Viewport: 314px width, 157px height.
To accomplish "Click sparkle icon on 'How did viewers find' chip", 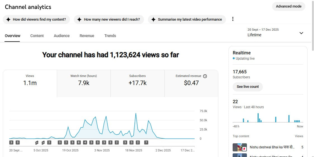I will pos(8,20).
